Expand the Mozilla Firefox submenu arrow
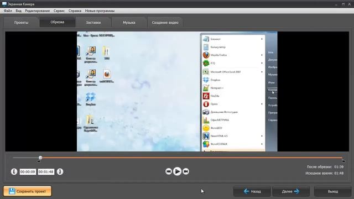Viewport: 354px width, 199px height. click(262, 55)
